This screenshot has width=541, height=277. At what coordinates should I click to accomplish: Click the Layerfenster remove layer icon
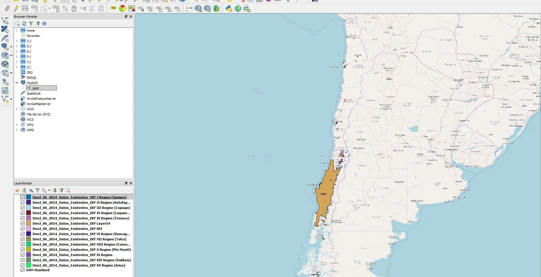point(68,190)
